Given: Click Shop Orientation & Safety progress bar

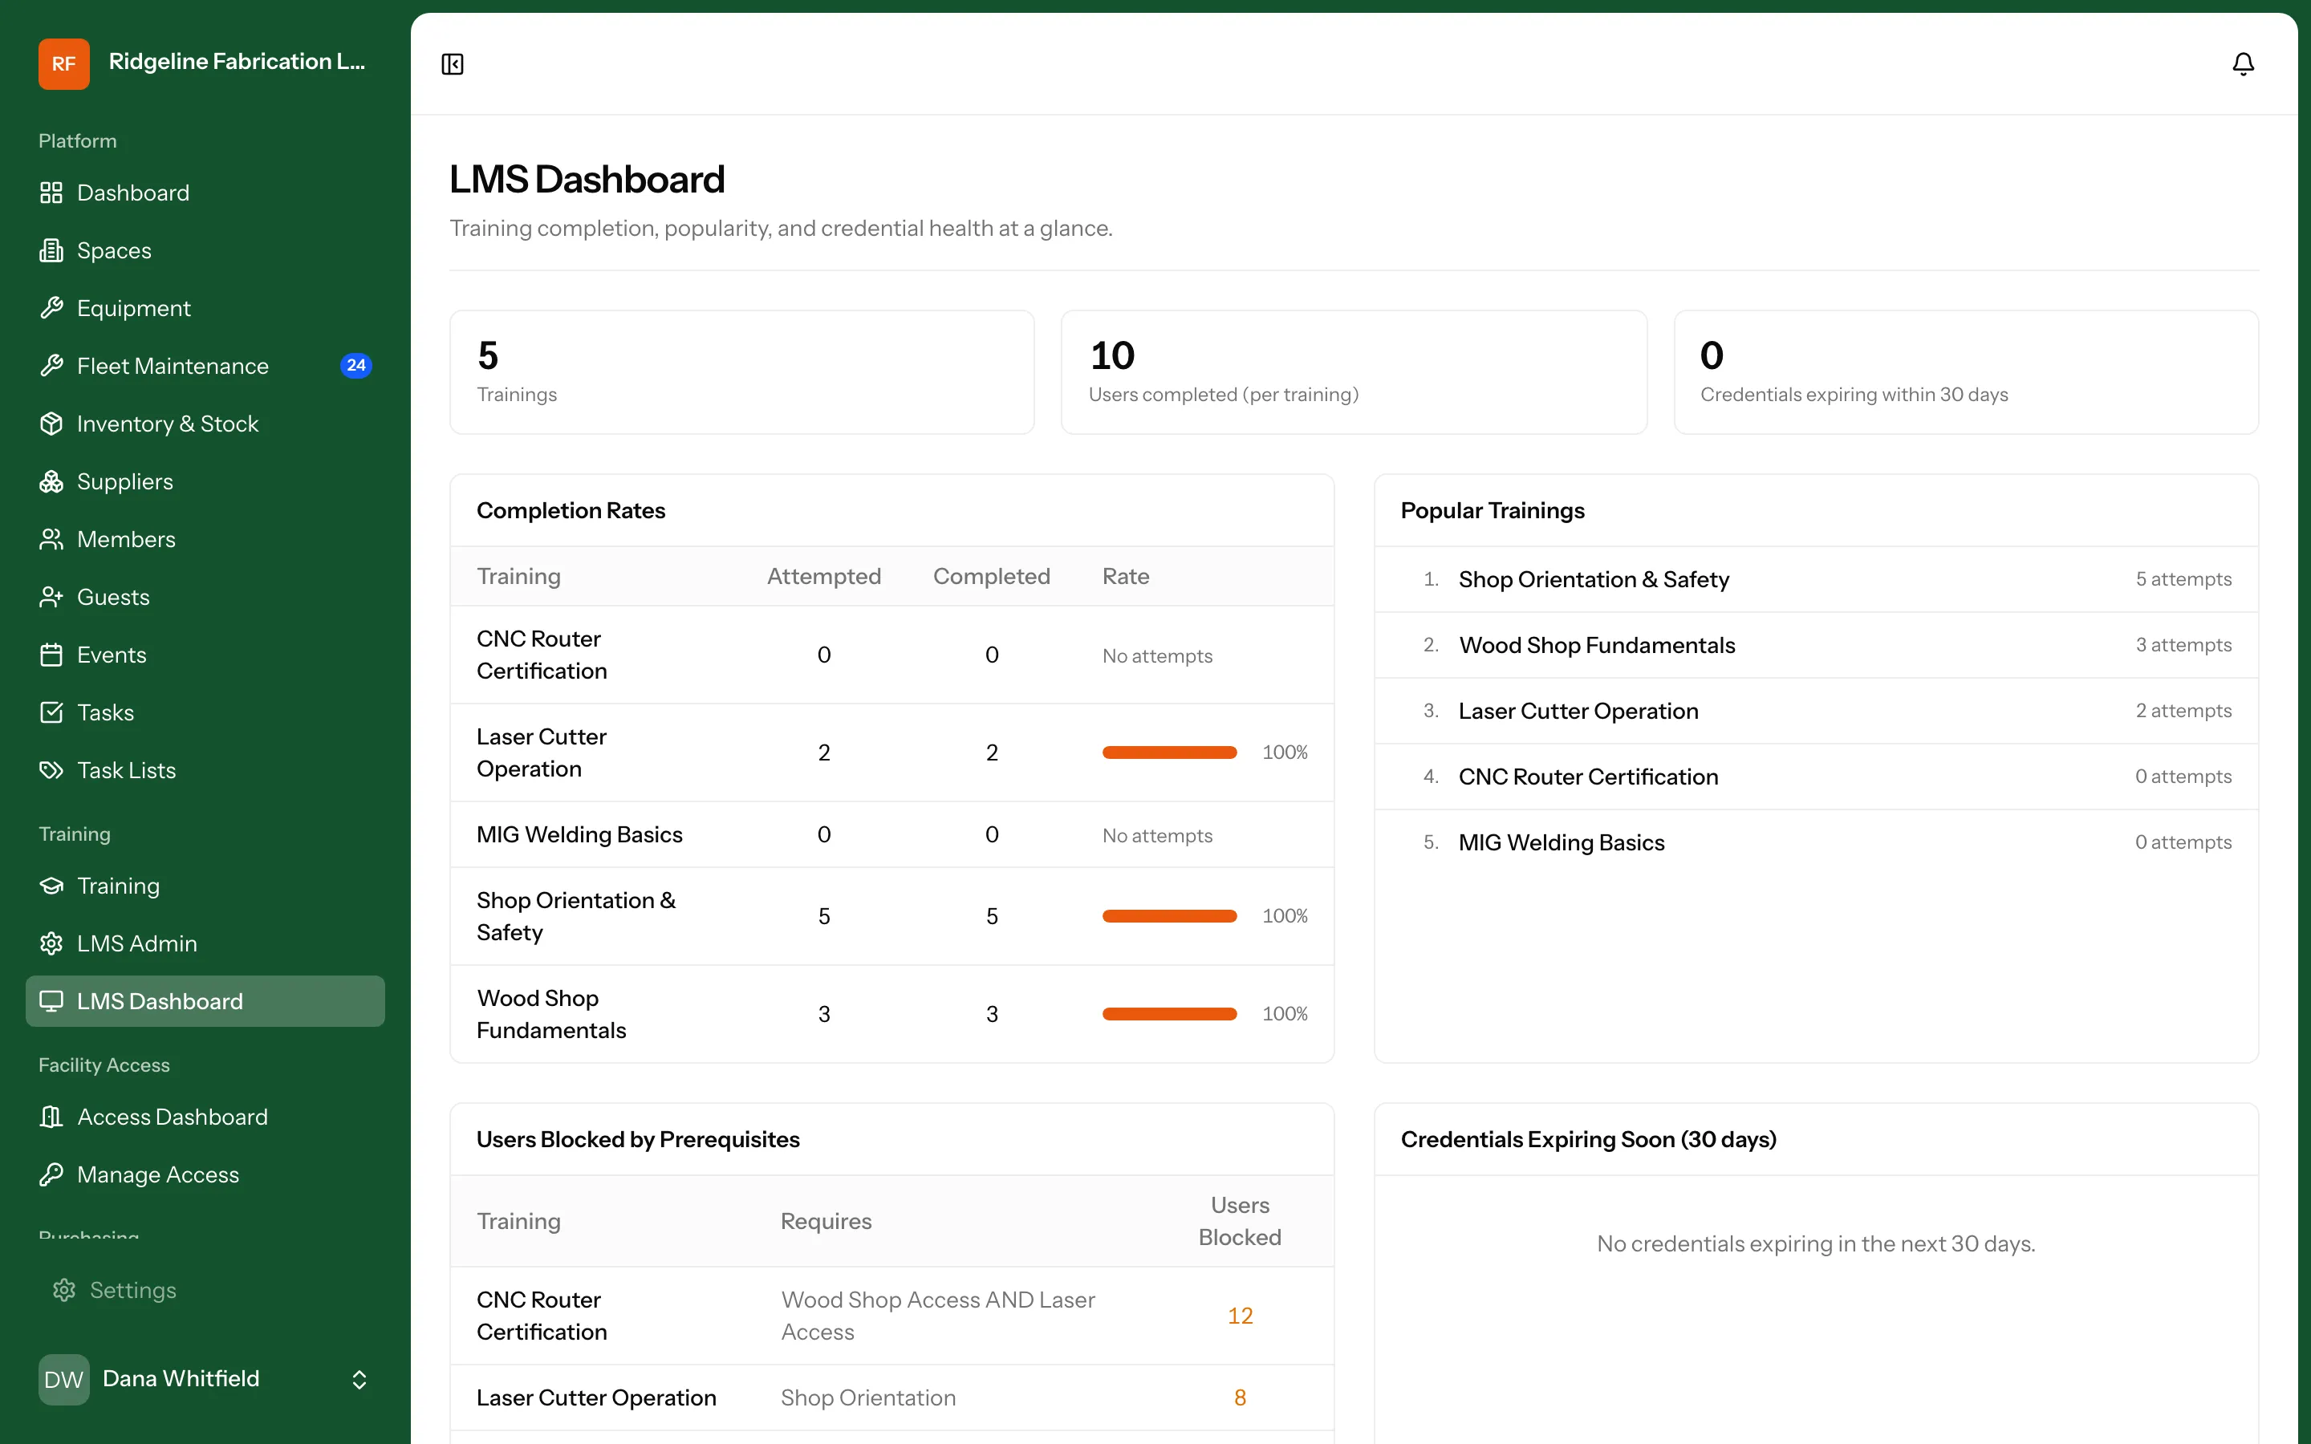Looking at the screenshot, I should coord(1169,916).
